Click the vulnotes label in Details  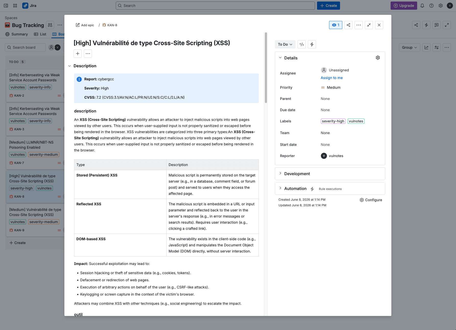click(356, 121)
